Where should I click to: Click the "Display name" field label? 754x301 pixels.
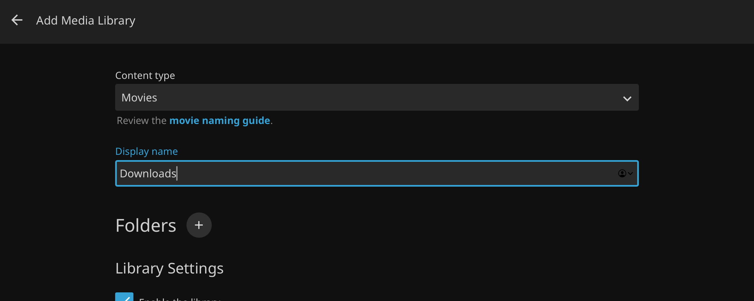tap(146, 151)
